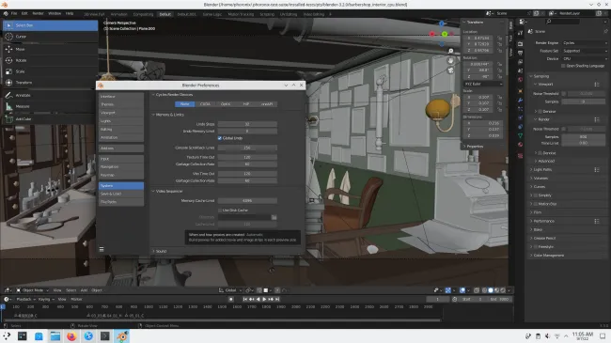
Task: Click the render Samples value field
Action: pos(584,137)
